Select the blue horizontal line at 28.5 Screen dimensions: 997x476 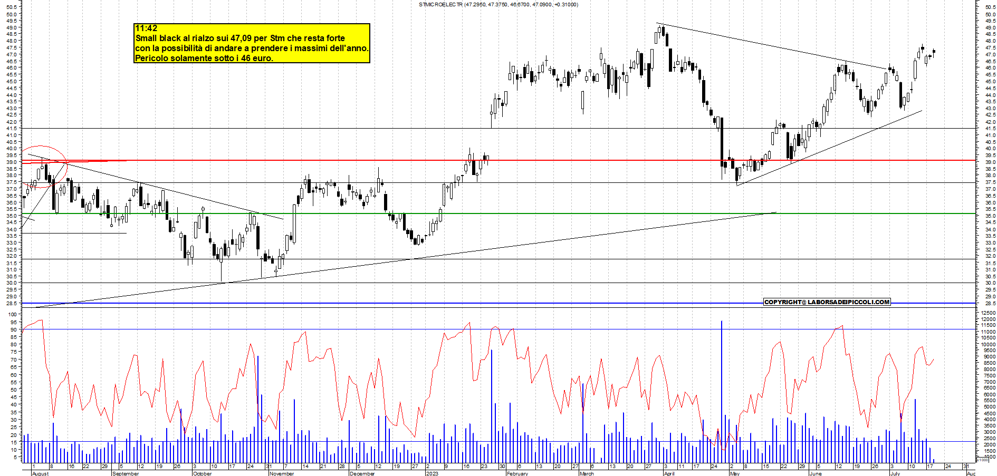pos(498,303)
